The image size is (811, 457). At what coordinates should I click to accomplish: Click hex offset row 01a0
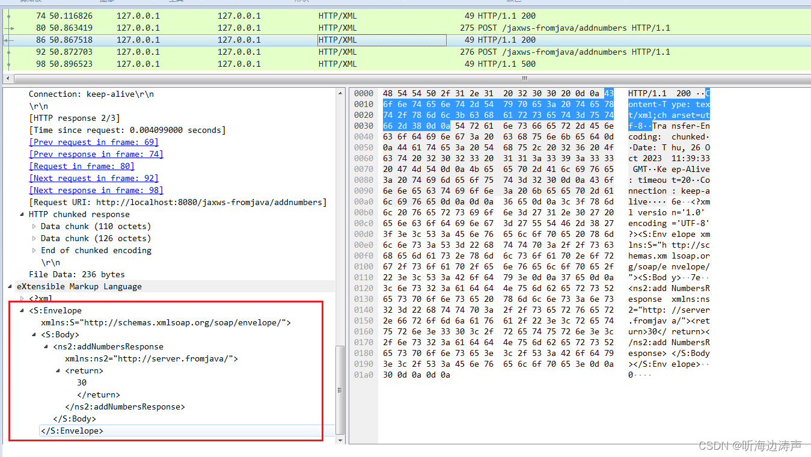364,375
